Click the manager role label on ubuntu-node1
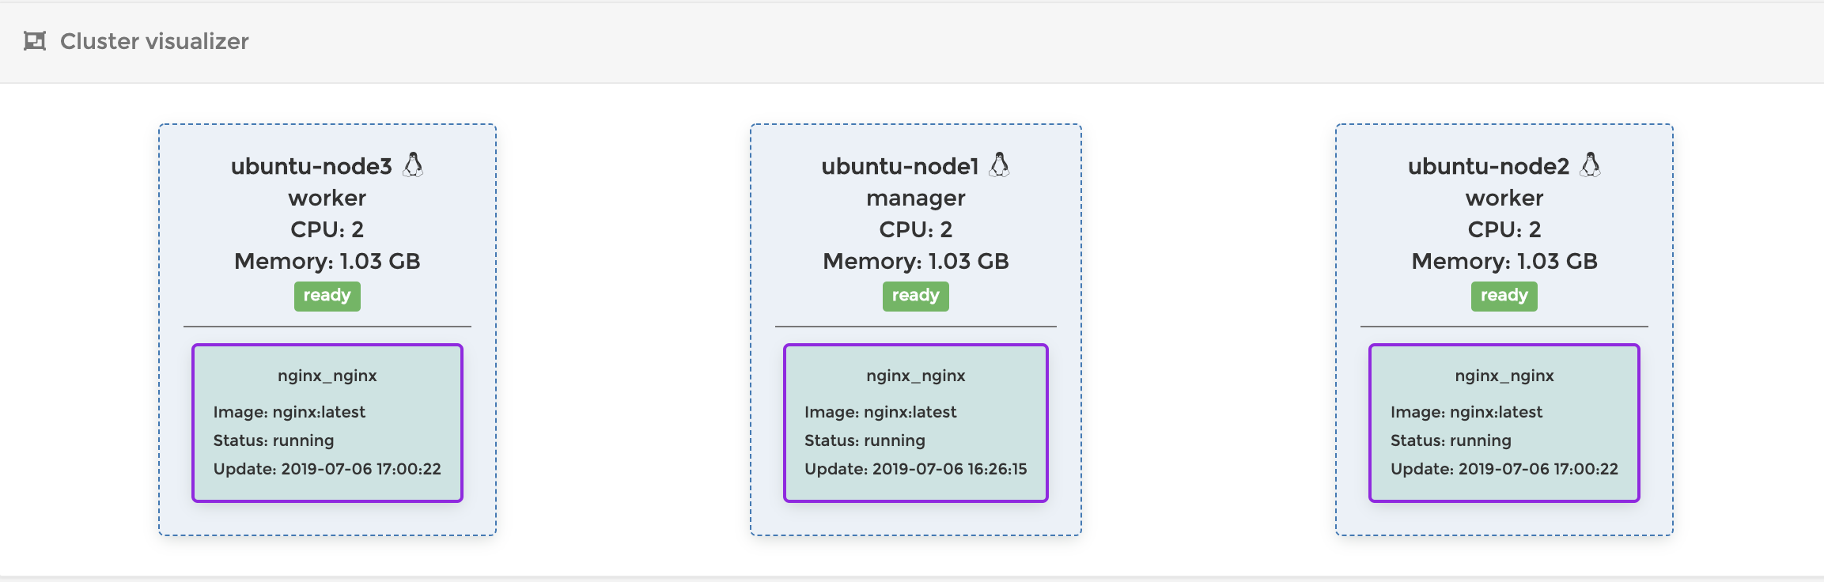 [x=915, y=198]
